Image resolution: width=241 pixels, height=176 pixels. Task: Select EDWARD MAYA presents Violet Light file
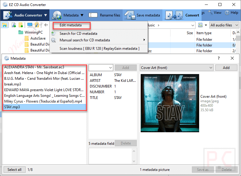(x=45, y=90)
